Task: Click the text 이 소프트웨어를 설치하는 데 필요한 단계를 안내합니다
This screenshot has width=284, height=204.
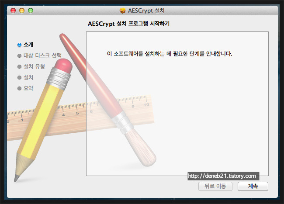Action: pyautogui.click(x=170, y=54)
